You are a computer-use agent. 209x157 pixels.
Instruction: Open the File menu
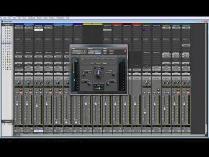(1, 18)
